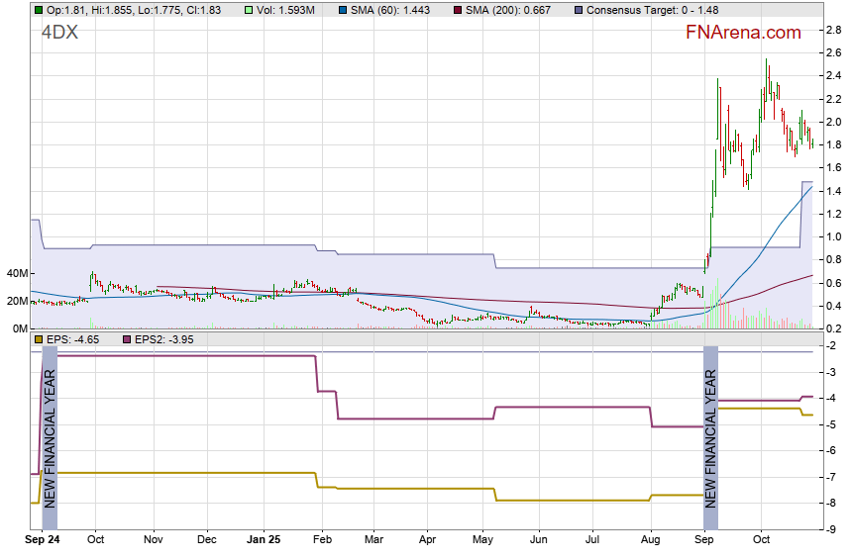Click the Jan 25 date axis label

click(264, 541)
